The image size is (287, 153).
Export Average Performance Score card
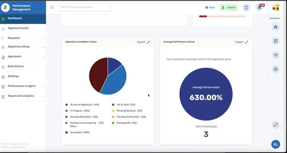click(x=239, y=42)
